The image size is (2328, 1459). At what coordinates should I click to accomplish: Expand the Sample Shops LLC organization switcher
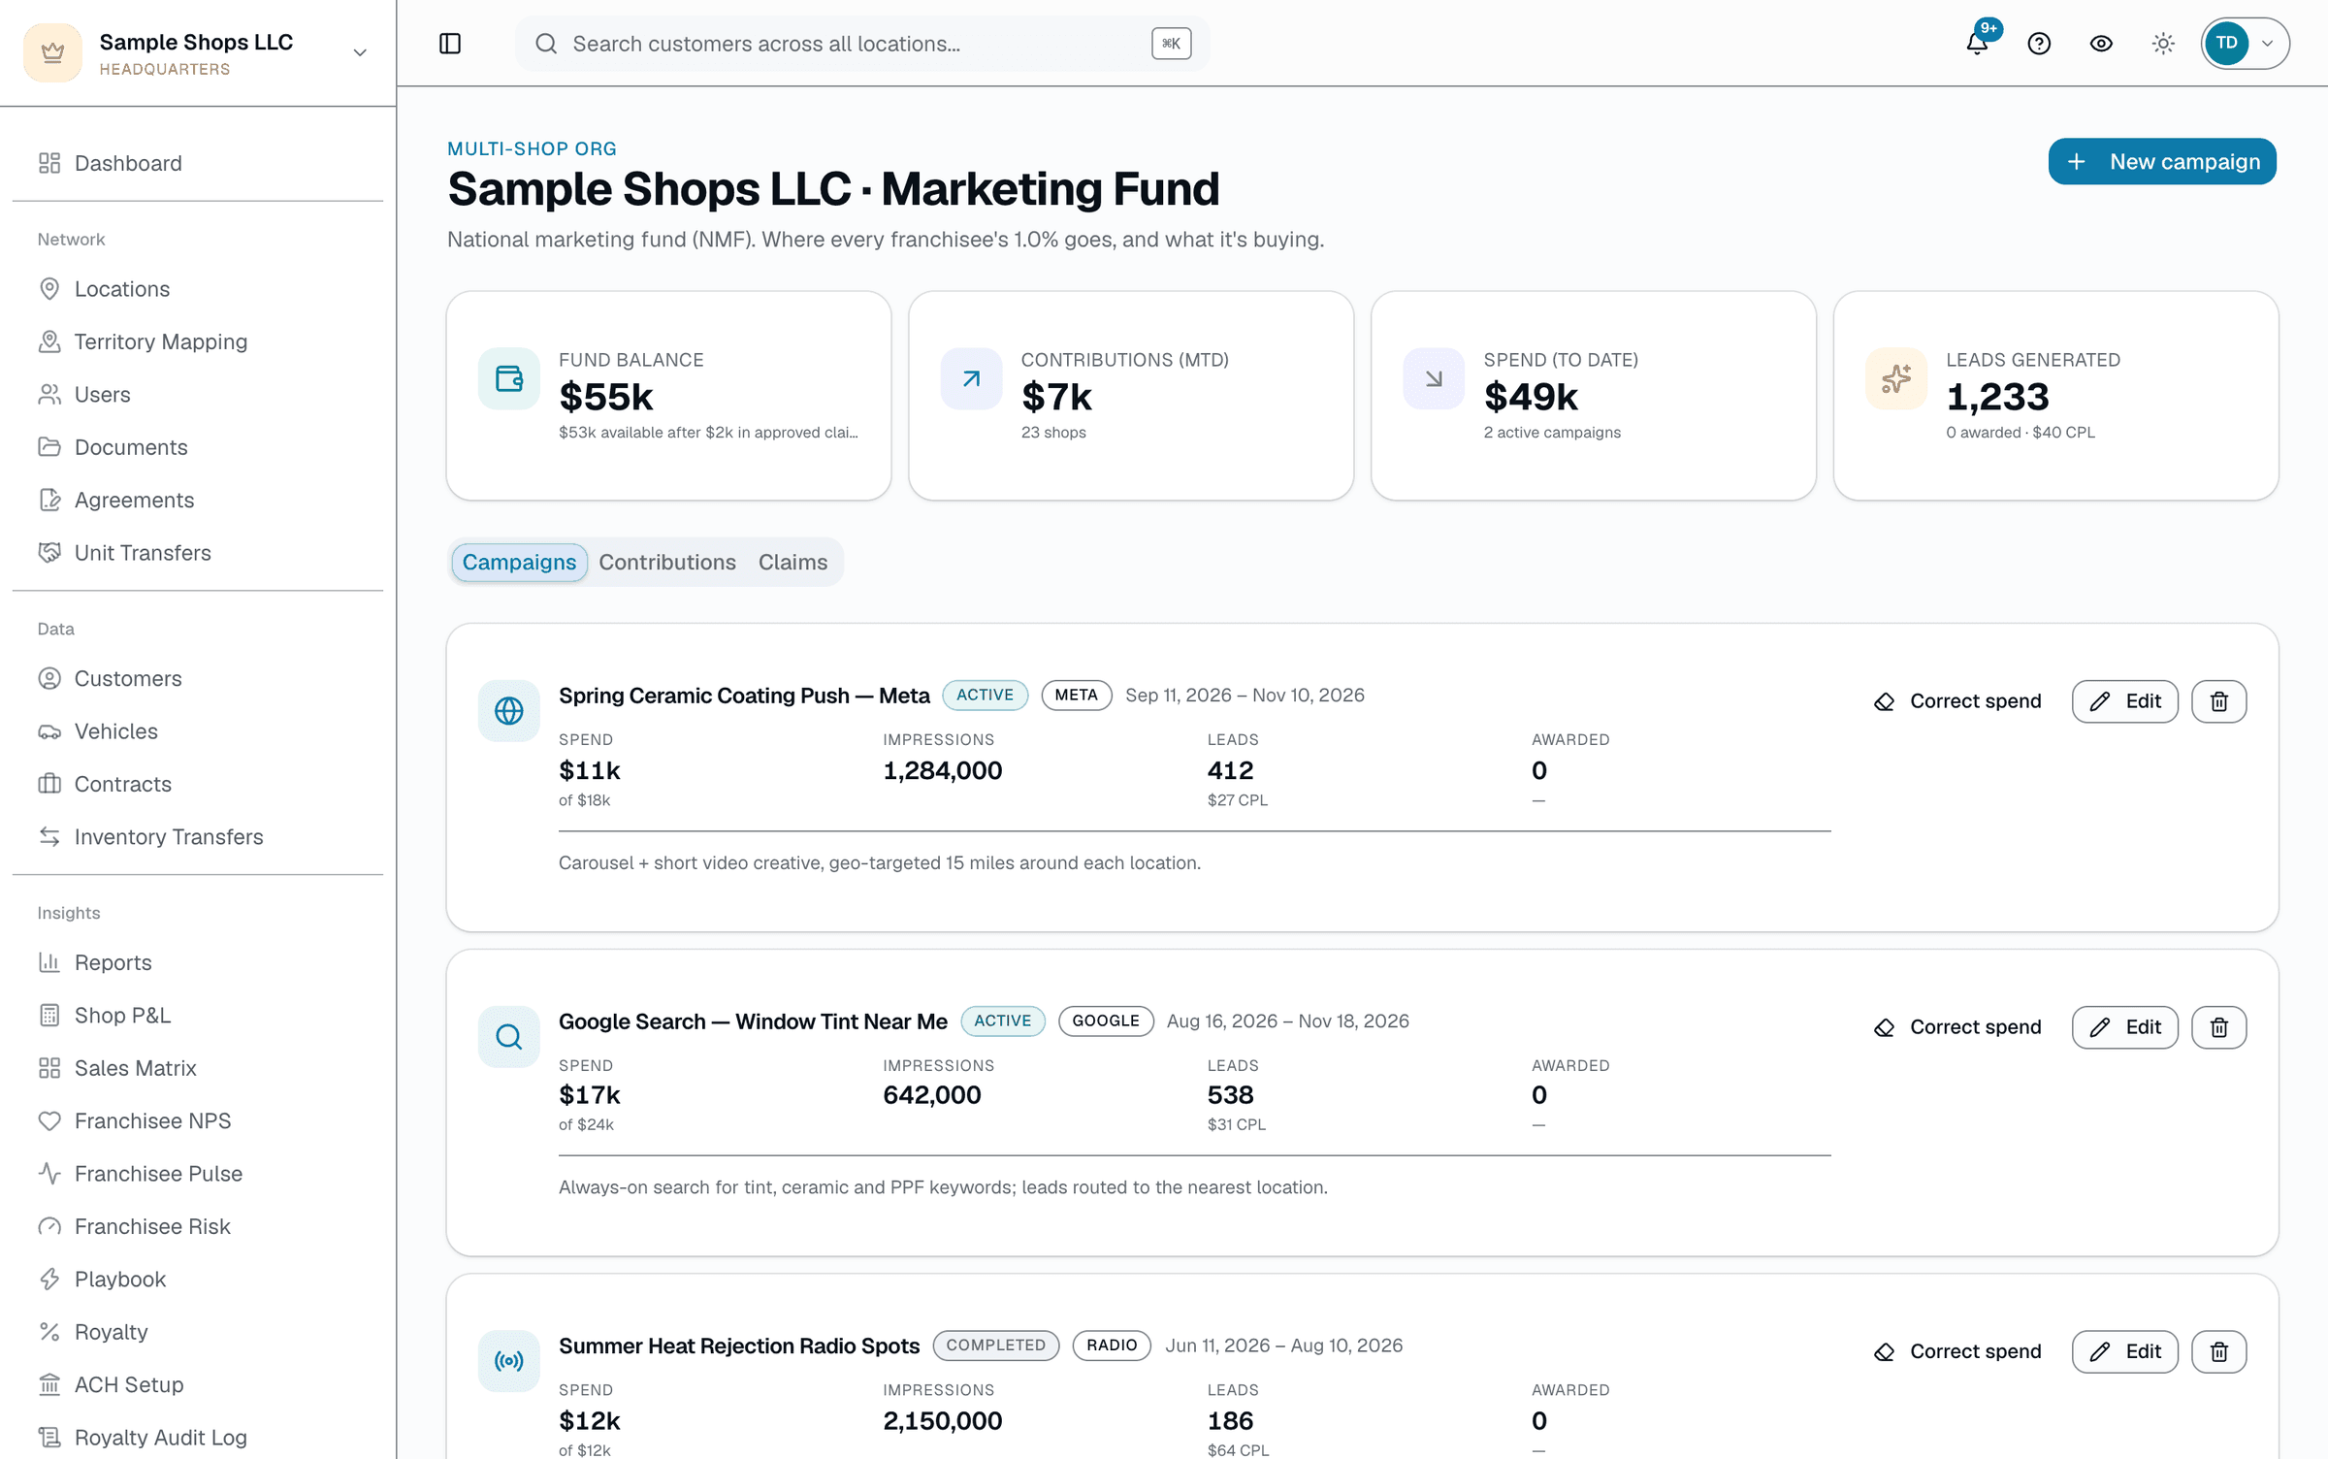(198, 53)
